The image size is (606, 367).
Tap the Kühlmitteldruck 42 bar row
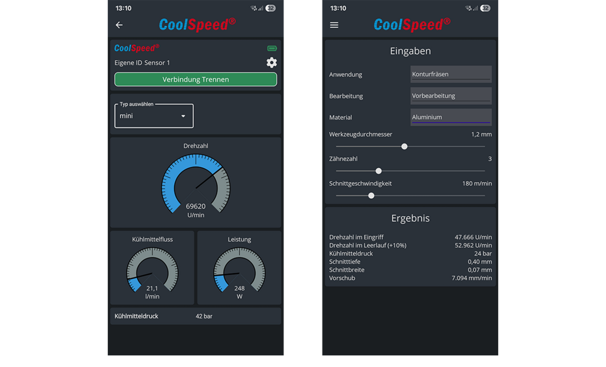(x=195, y=316)
